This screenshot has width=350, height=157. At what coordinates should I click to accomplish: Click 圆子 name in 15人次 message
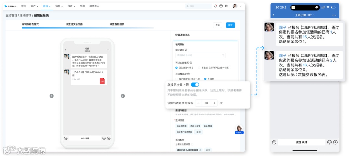[x=283, y=28]
